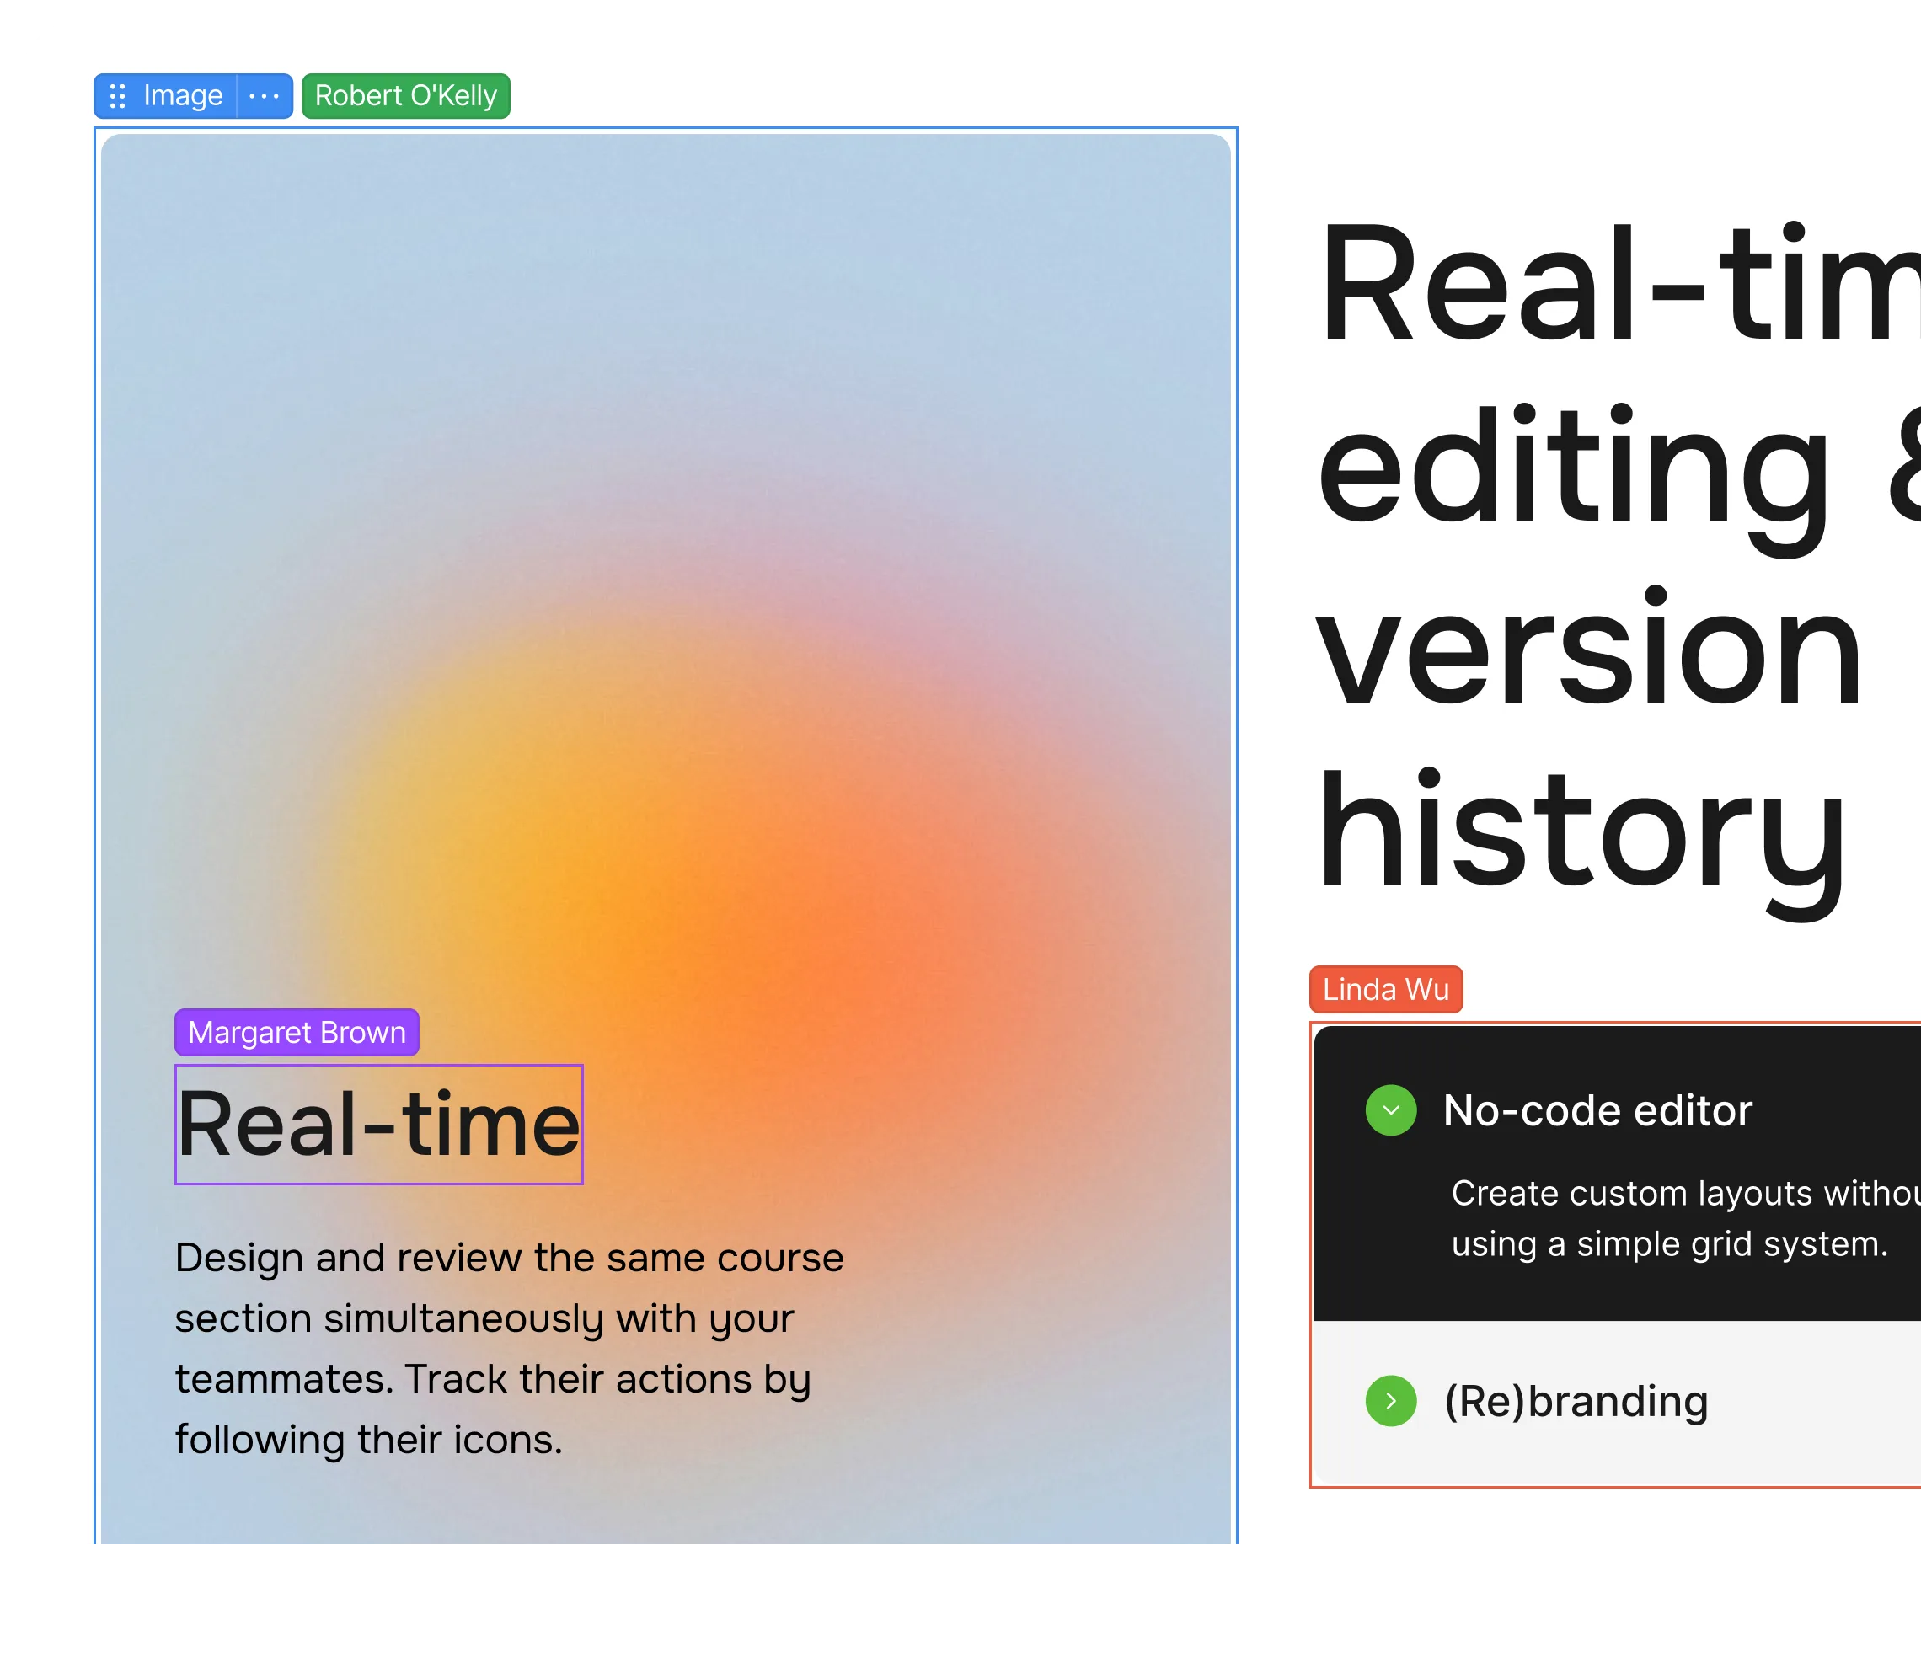Click the 'using a simple grid system.' line
1921x1668 pixels.
pos(1670,1243)
